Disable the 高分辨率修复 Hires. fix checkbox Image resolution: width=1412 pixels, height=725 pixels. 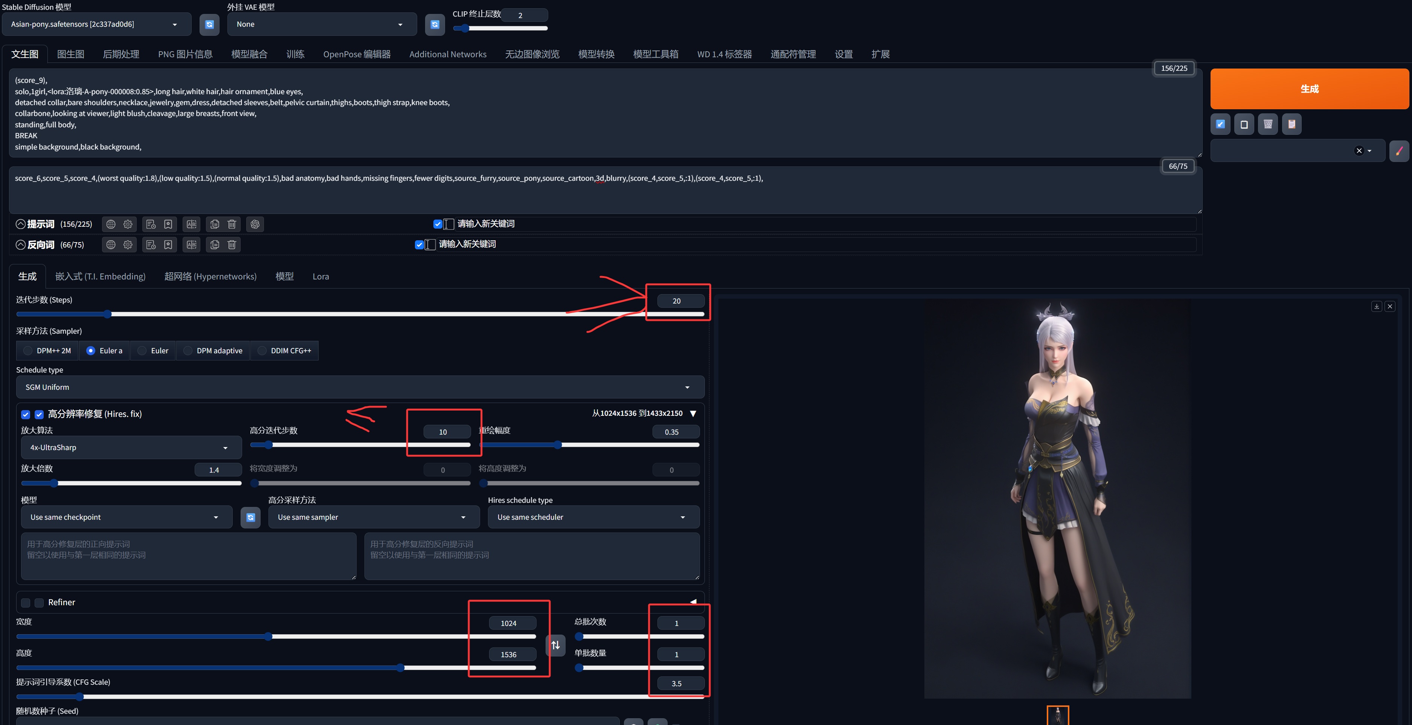pos(39,414)
